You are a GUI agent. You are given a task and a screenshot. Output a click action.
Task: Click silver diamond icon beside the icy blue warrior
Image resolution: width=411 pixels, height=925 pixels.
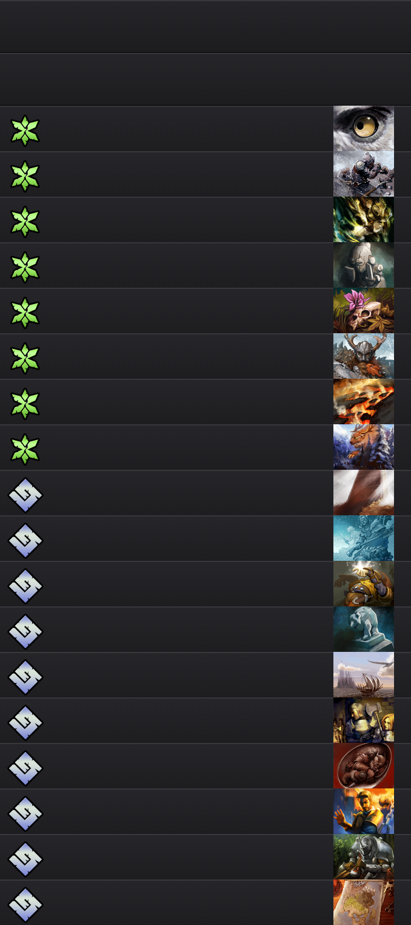[x=25, y=540]
